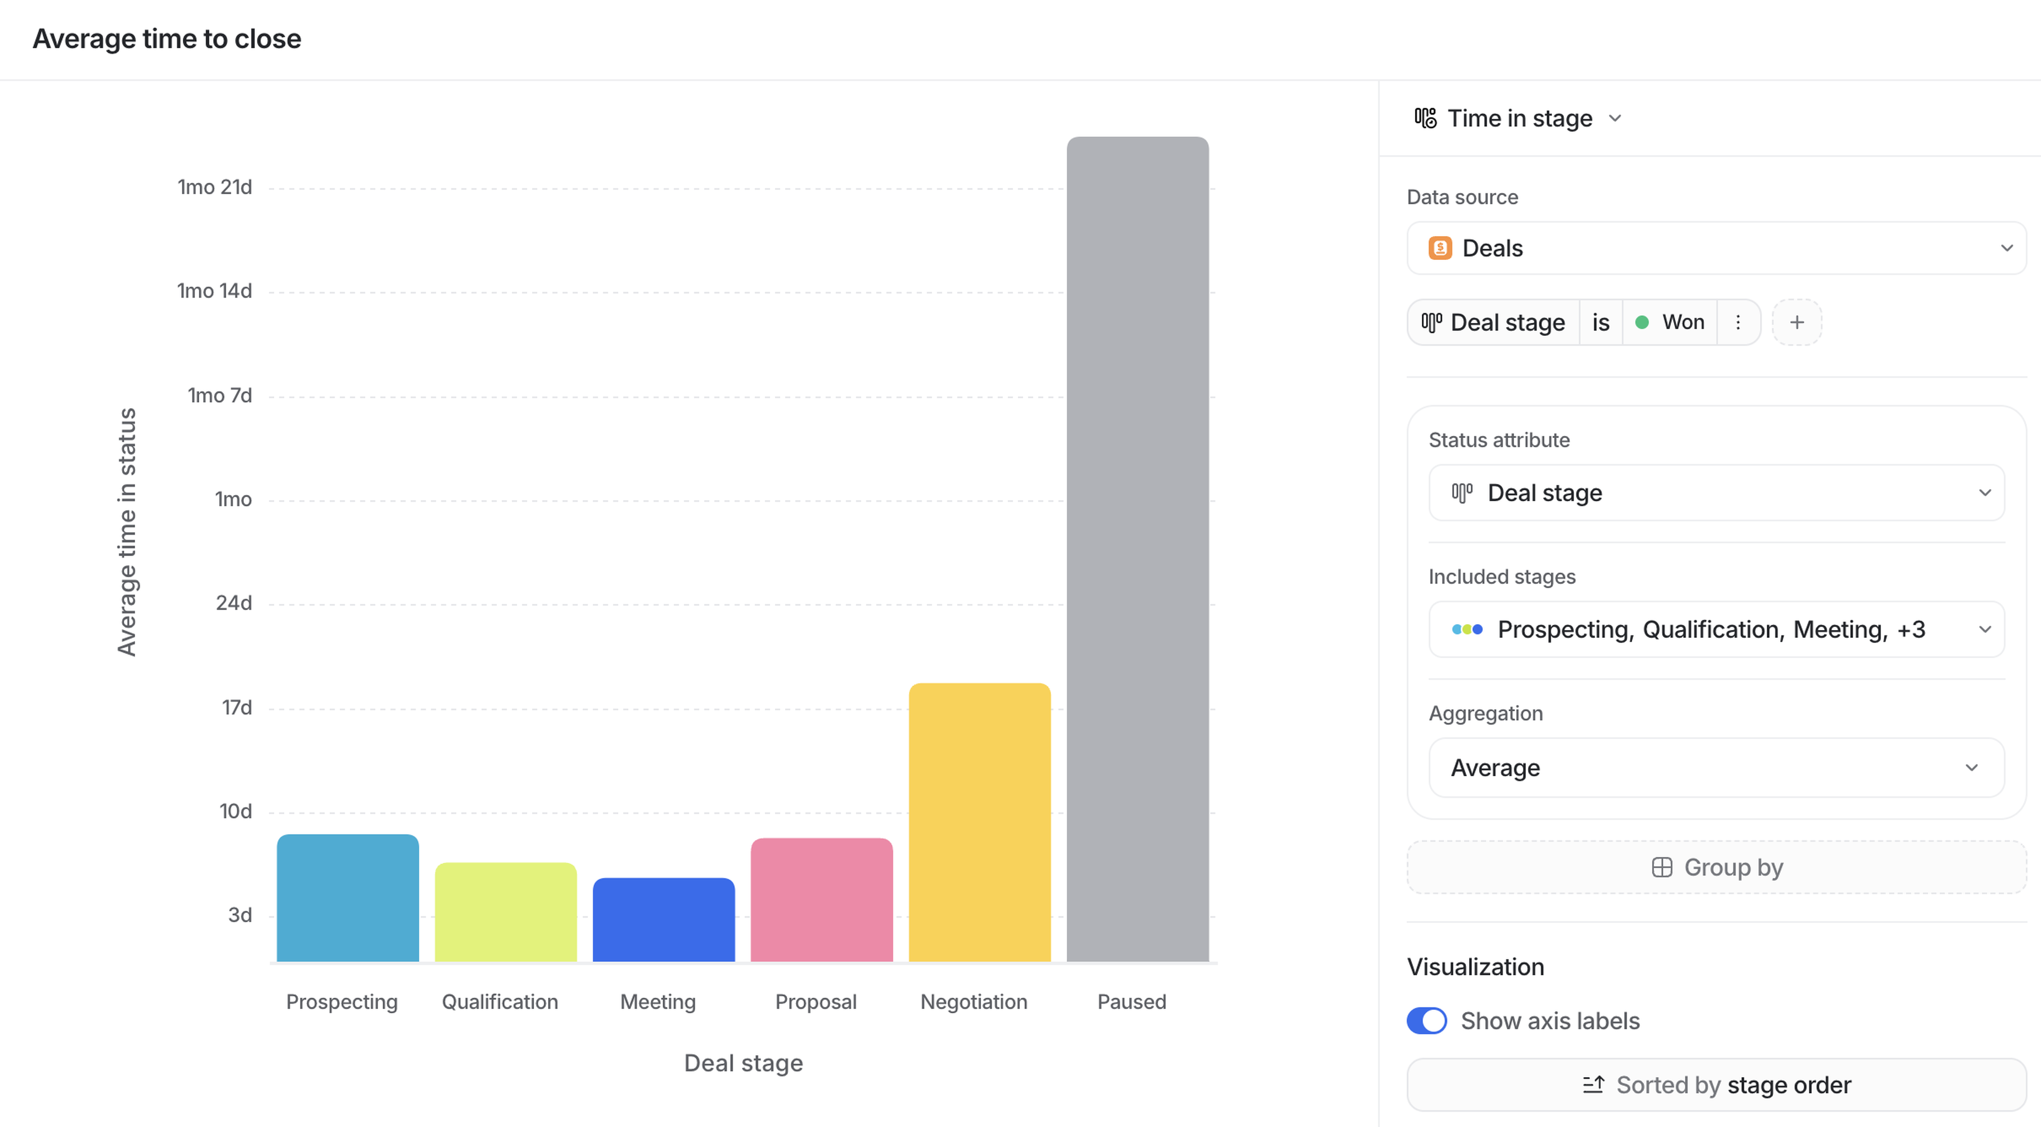Click the Group by grid icon
This screenshot has height=1127, width=2041.
(x=1662, y=867)
